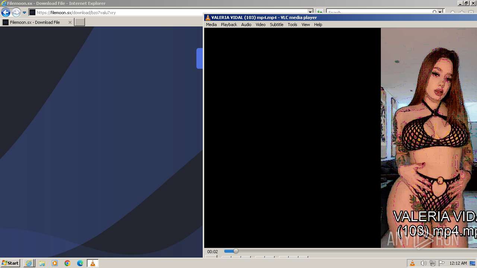Open the Help menu in VLC

318,25
